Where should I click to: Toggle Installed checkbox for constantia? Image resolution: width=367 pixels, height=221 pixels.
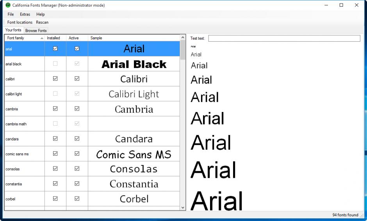[55, 183]
